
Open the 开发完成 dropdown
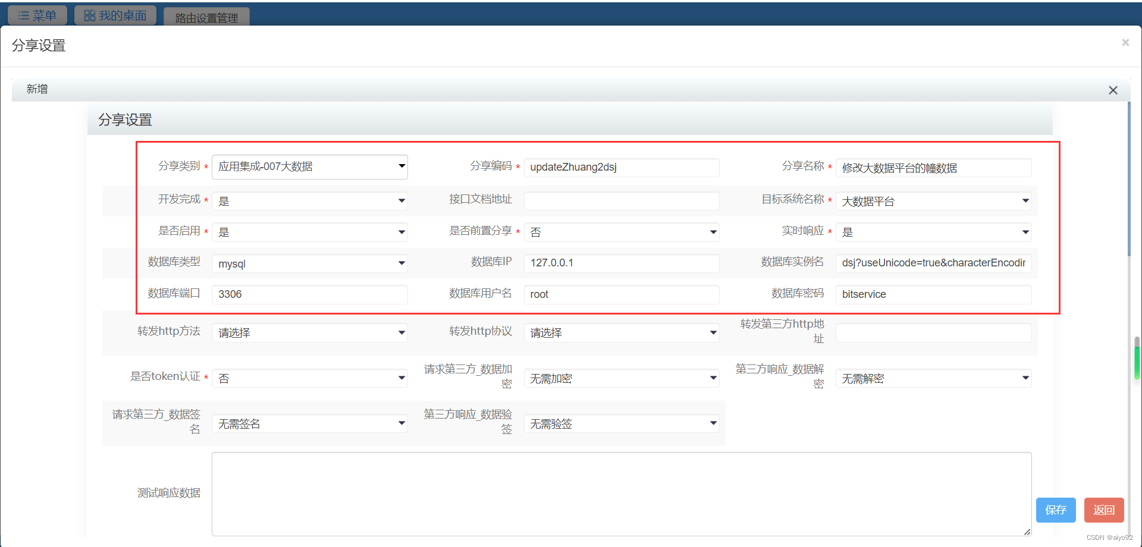tap(310, 201)
